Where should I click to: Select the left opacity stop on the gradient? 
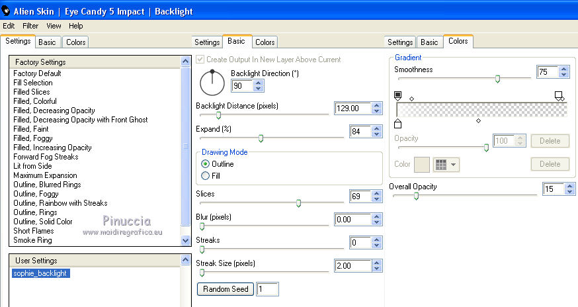[397, 96]
